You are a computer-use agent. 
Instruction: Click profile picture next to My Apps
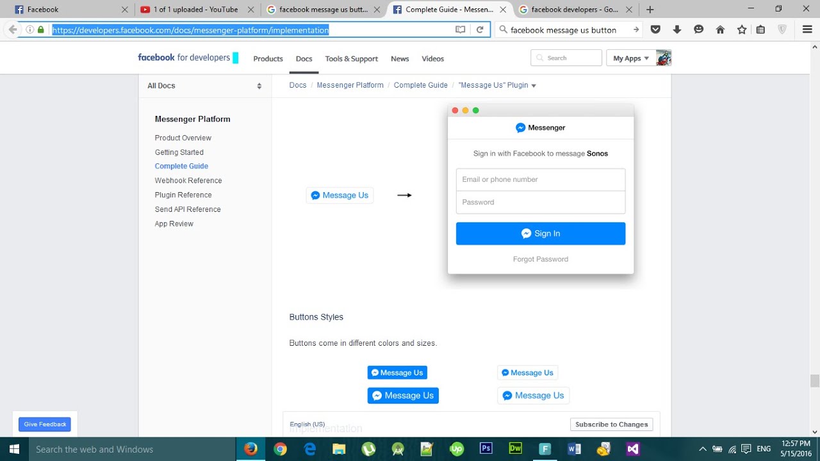click(664, 58)
